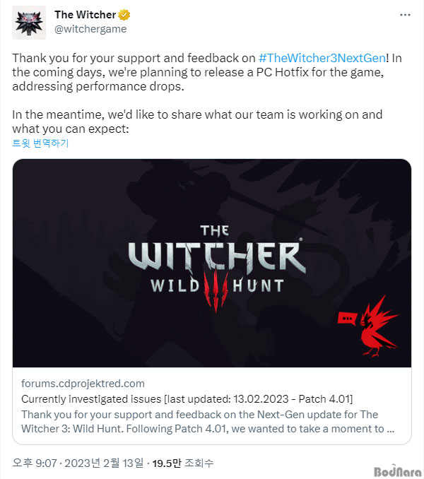
Task: Click the 19.5만 조회수 view count
Action: (x=183, y=463)
